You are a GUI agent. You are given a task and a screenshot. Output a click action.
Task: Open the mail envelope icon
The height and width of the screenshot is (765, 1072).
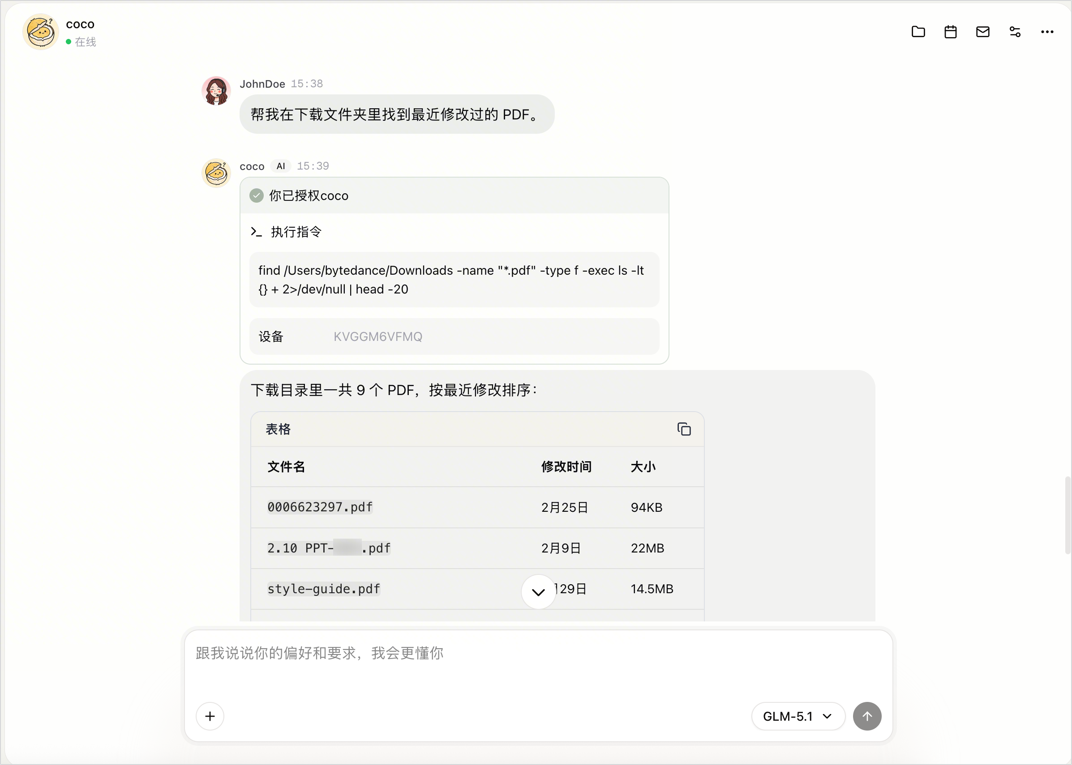click(x=982, y=32)
